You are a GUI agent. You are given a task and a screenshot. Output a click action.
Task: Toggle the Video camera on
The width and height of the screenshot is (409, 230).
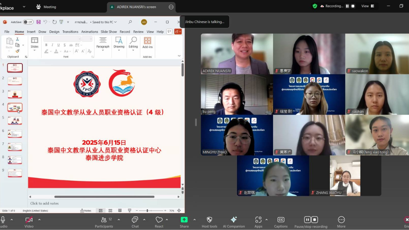coord(29,220)
